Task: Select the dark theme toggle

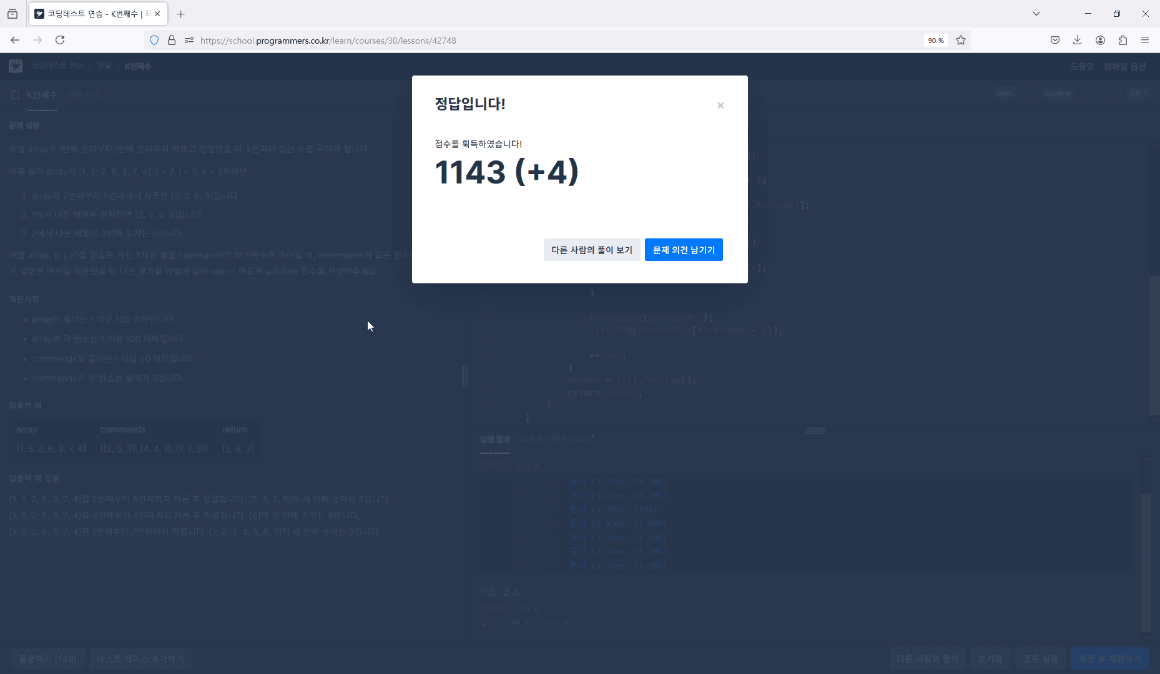Action: [1005, 93]
